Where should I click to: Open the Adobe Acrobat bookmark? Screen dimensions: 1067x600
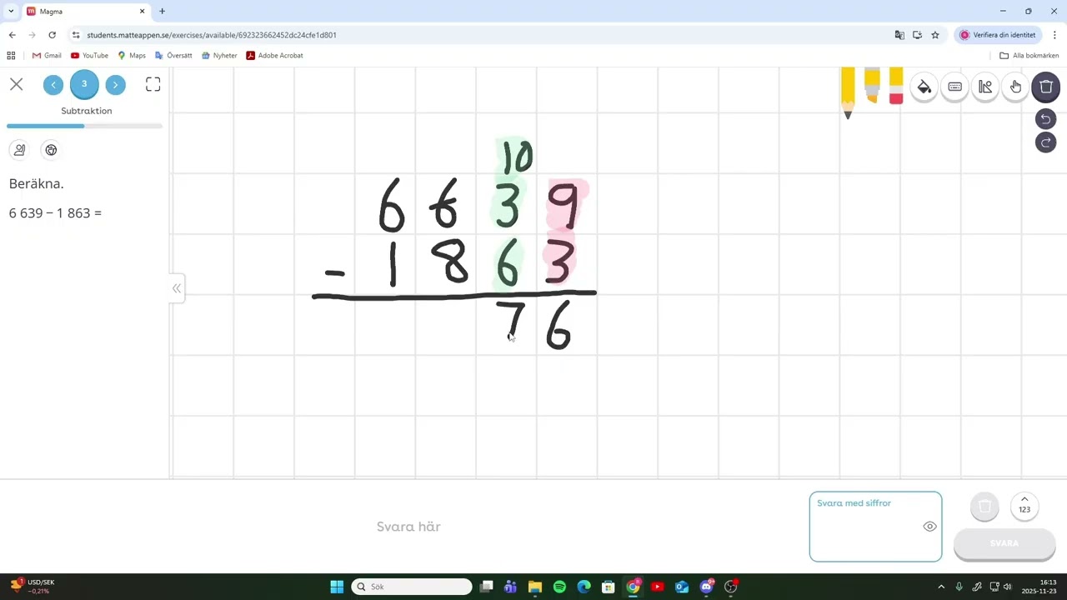pyautogui.click(x=274, y=56)
